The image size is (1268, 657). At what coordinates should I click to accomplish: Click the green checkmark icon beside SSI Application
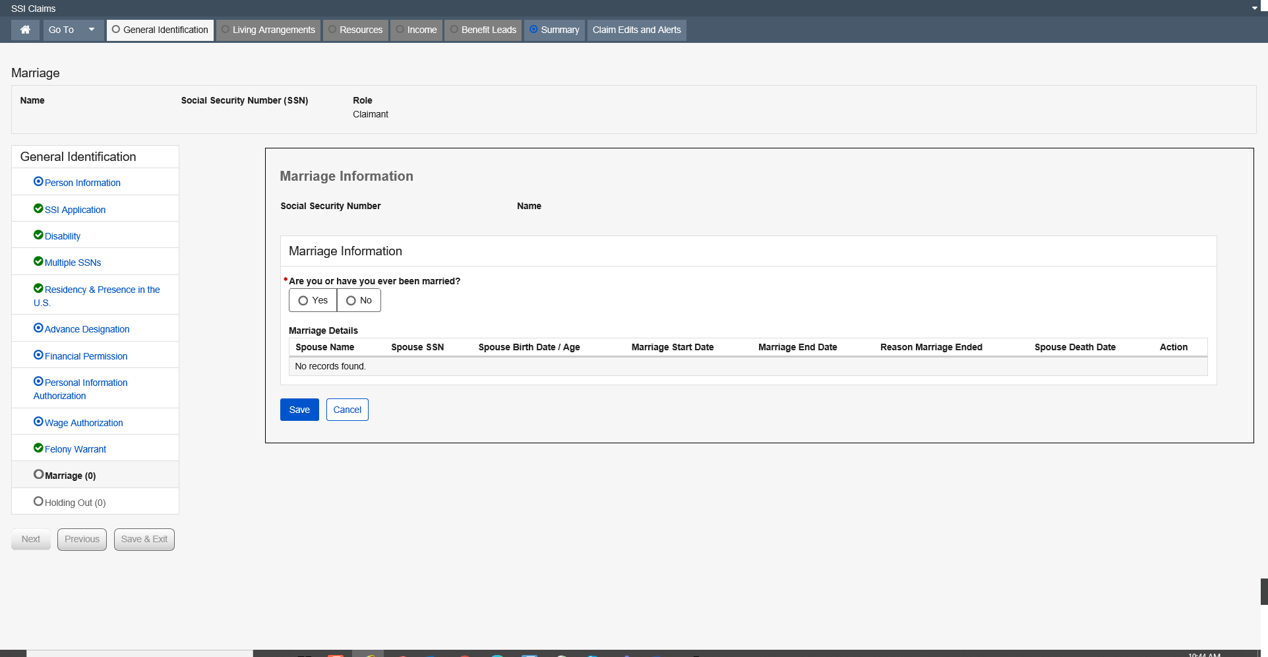point(38,208)
